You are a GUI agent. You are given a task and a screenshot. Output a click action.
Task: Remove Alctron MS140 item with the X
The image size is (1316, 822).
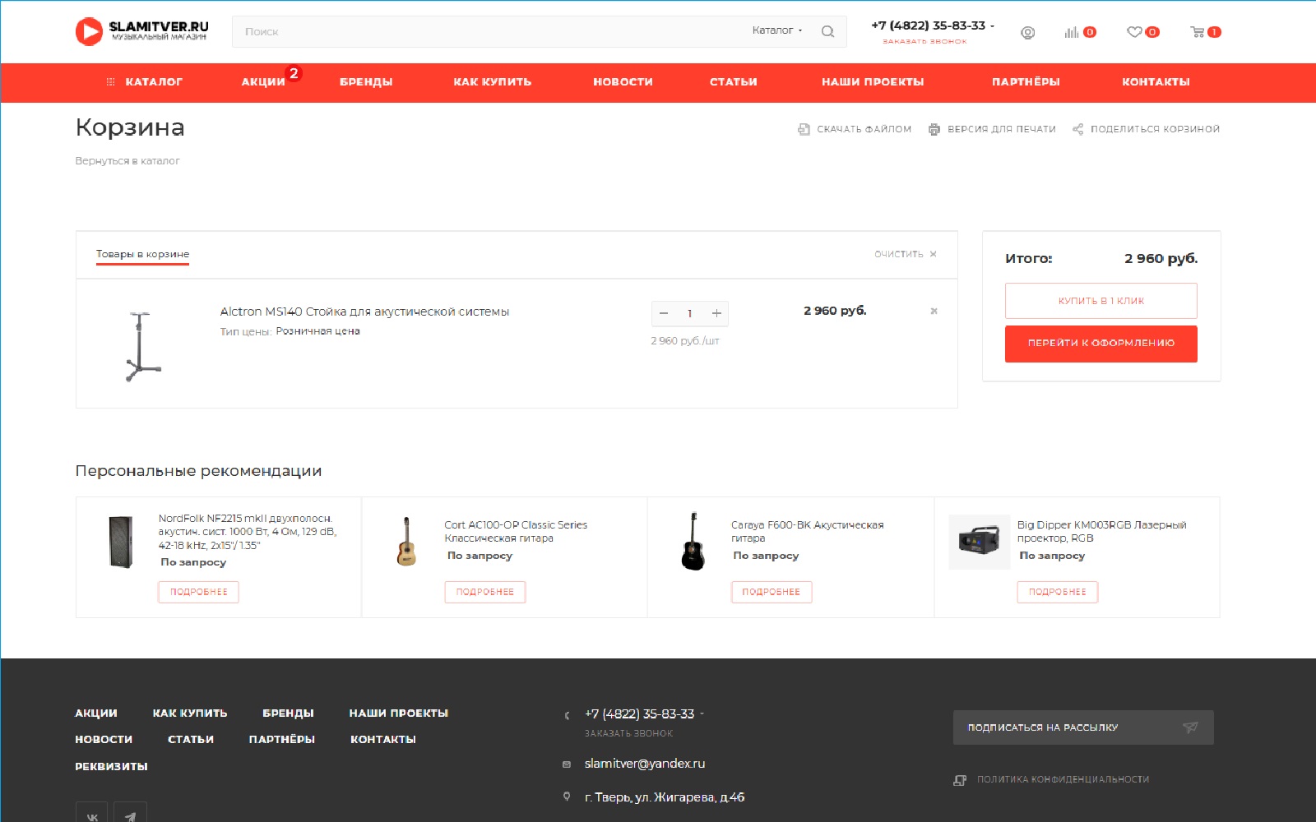(934, 311)
